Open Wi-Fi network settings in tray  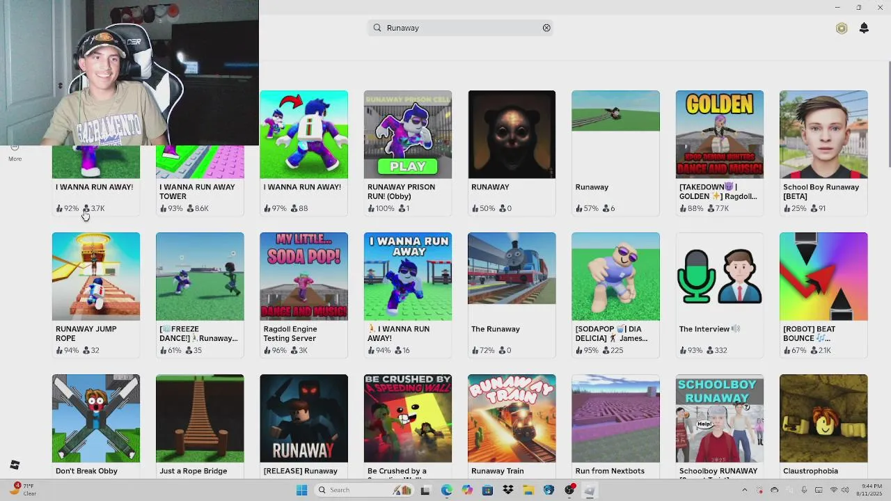(834, 490)
